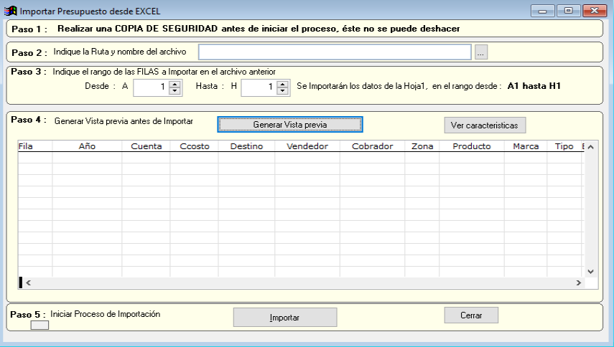Select the Marca column header
The height and width of the screenshot is (347, 614).
point(526,146)
